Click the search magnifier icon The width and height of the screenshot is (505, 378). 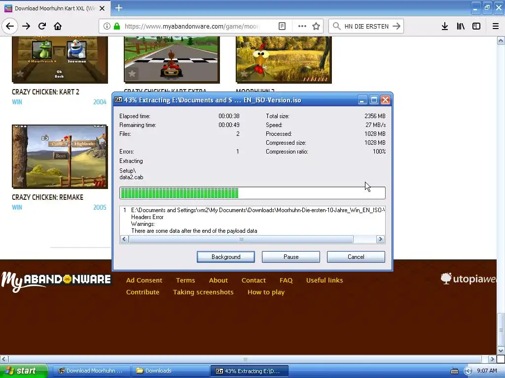click(x=336, y=27)
